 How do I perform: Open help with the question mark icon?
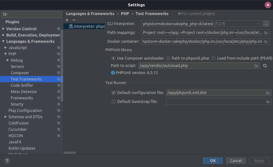(7, 161)
